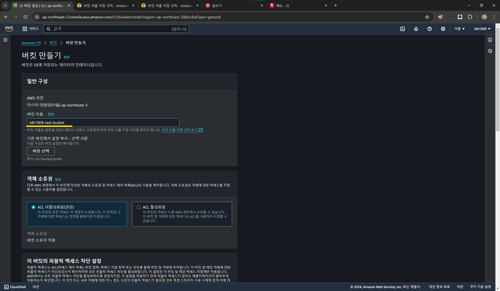Click the Chrome profile avatar icon
The width and height of the screenshot is (500, 291).
click(x=484, y=17)
